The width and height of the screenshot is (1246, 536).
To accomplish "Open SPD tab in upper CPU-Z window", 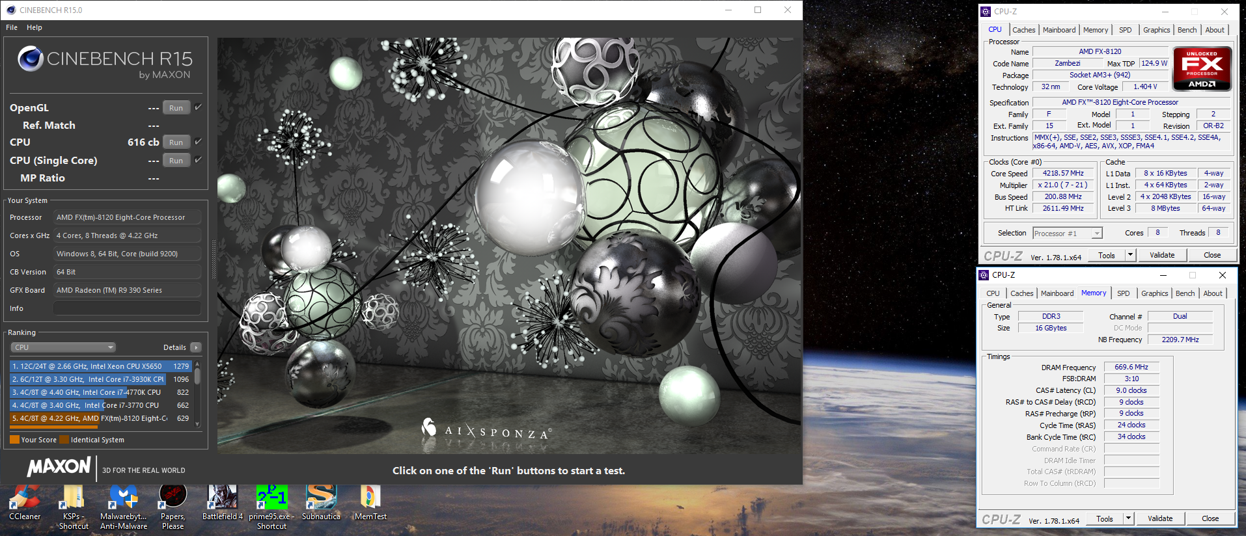I will [x=1126, y=30].
